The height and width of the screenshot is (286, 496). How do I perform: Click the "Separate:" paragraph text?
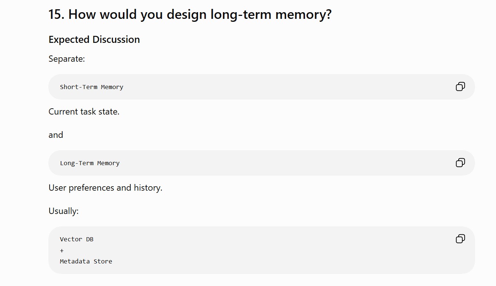tap(67, 59)
